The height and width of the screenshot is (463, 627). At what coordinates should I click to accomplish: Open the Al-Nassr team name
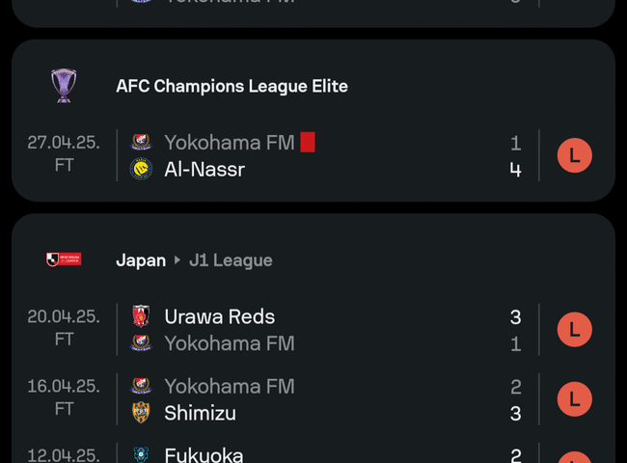[x=204, y=170]
